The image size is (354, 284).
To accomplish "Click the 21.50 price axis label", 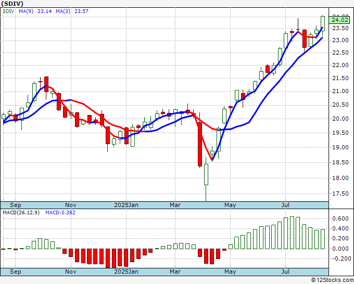I will click(340, 78).
